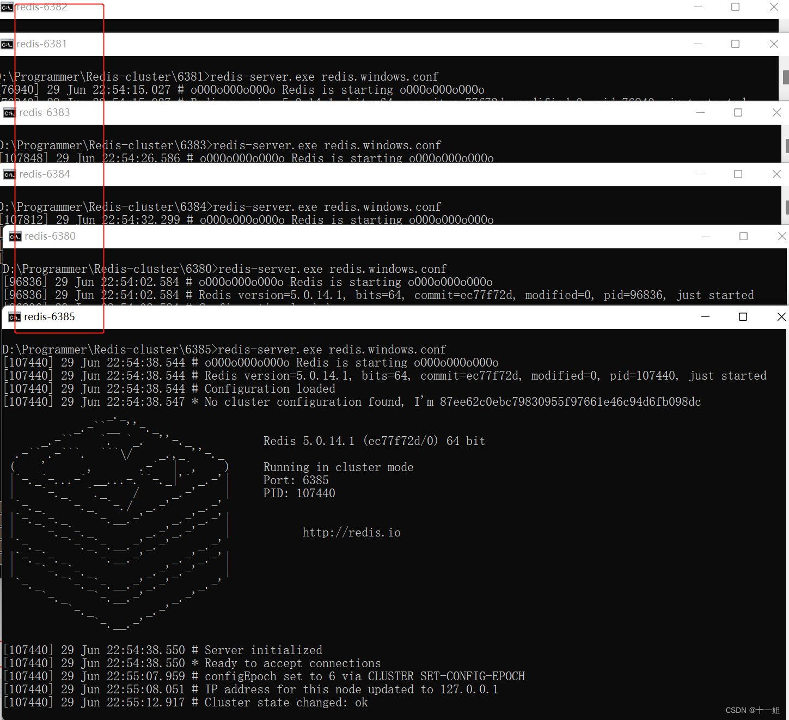Close the redis-6383 window
The image size is (789, 720).
(x=776, y=112)
